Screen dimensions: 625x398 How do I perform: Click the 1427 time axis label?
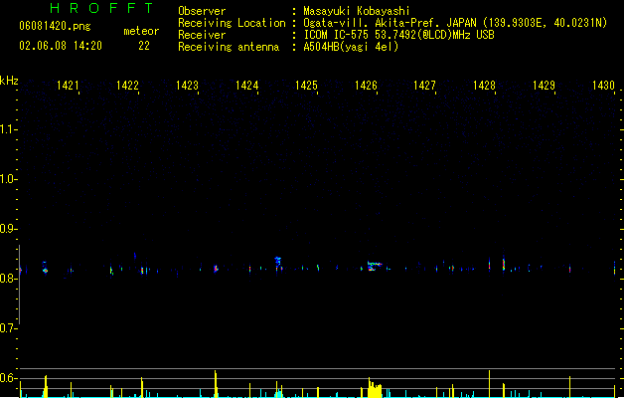click(x=424, y=86)
